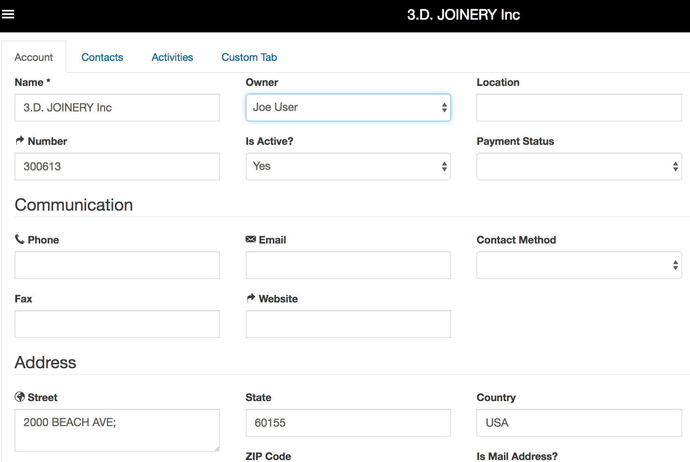The width and height of the screenshot is (690, 462).
Task: Click the envelope icon beside Email label
Action: (x=251, y=239)
